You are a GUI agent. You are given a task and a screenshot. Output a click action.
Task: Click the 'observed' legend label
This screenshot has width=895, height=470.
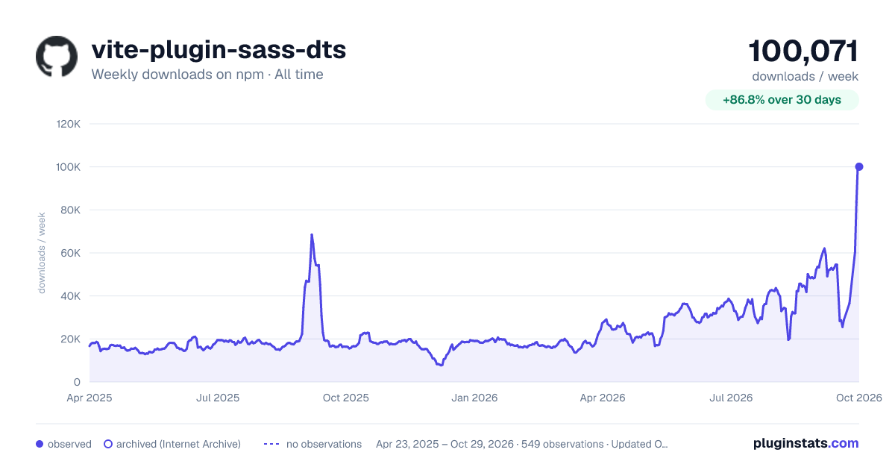pos(69,444)
